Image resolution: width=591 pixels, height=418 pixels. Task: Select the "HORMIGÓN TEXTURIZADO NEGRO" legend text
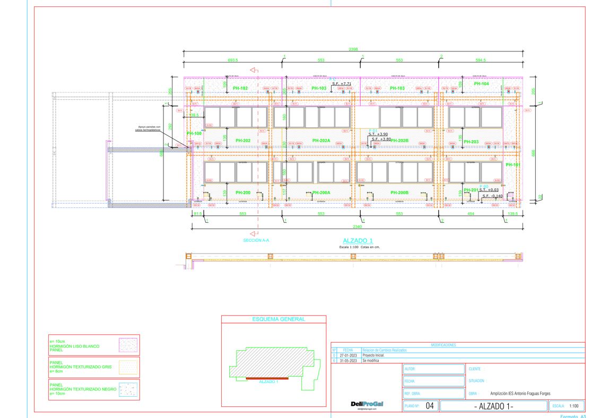tap(83, 389)
